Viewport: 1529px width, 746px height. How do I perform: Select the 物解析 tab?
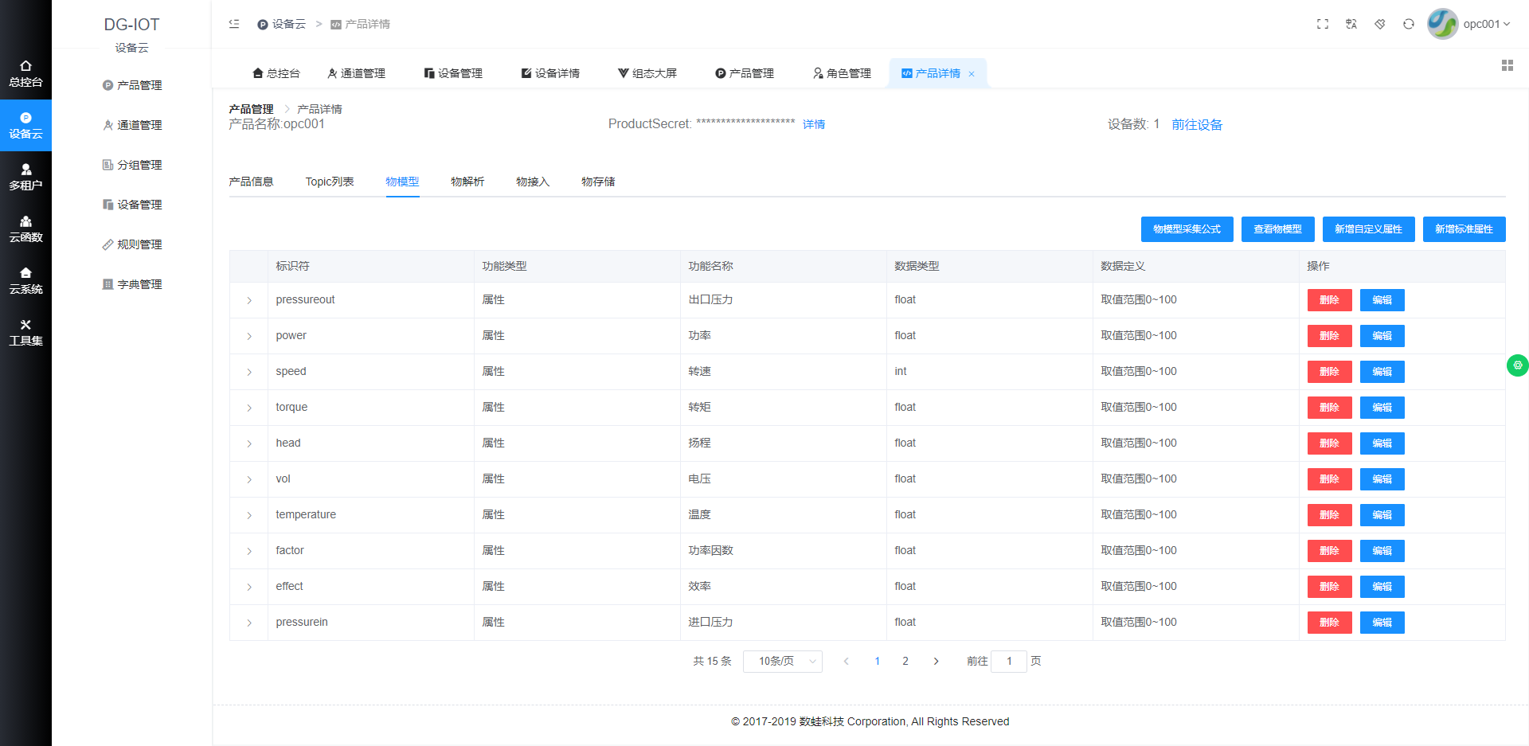(x=467, y=182)
